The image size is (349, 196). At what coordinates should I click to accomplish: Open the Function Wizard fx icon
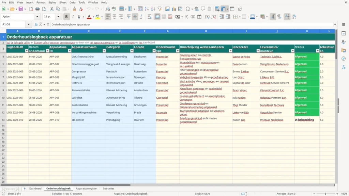(36, 24)
